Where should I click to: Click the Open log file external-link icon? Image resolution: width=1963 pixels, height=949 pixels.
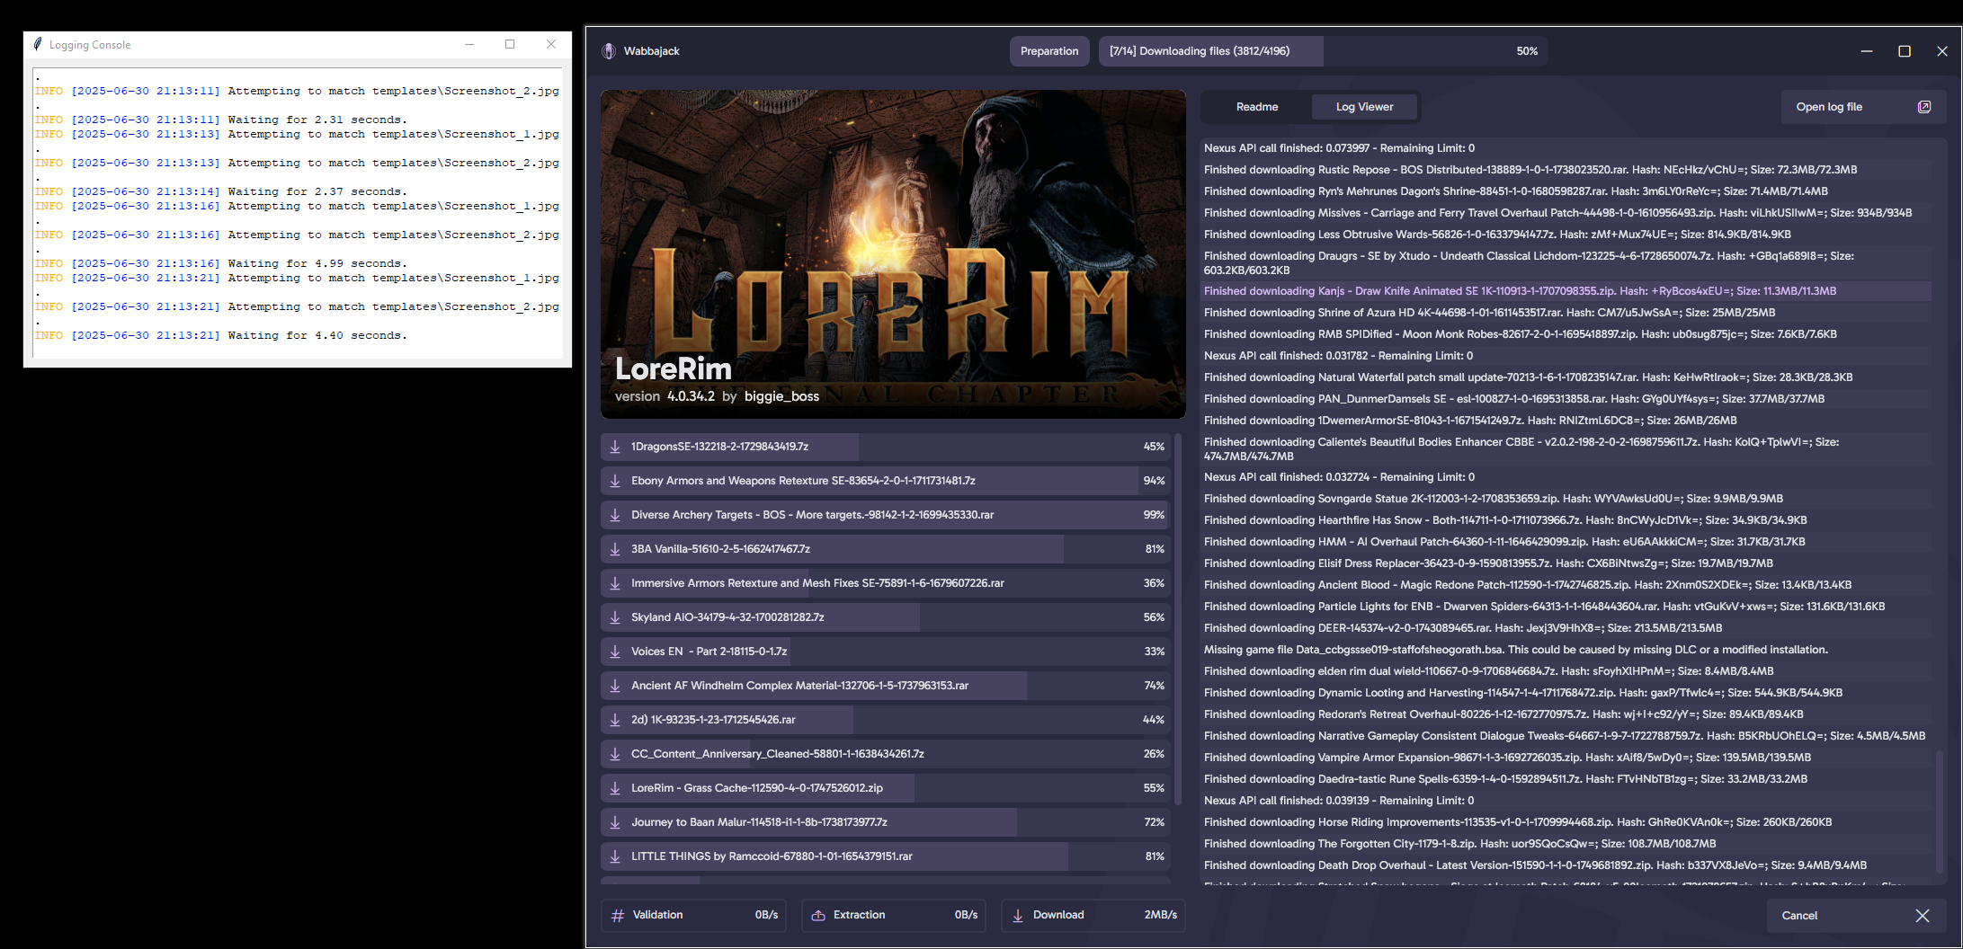(x=1924, y=107)
